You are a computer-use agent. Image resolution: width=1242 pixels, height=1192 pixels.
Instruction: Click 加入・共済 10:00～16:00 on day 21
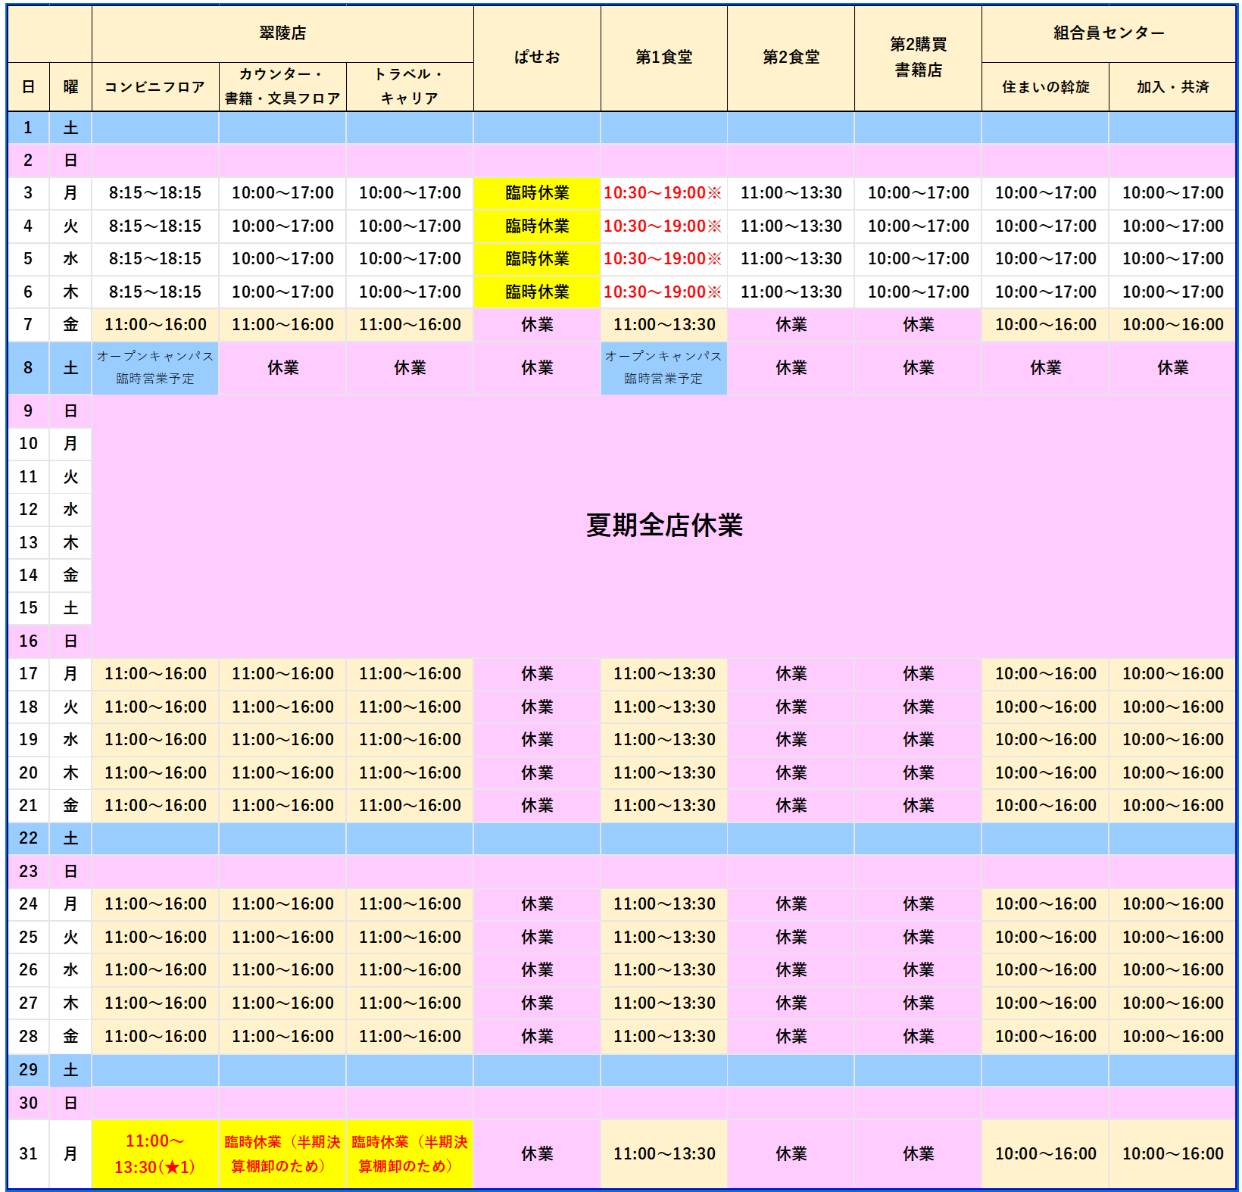1172,806
